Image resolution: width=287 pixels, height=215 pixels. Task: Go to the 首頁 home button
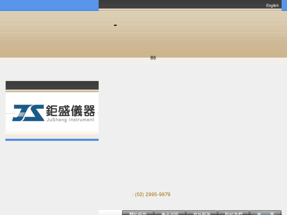point(265,213)
